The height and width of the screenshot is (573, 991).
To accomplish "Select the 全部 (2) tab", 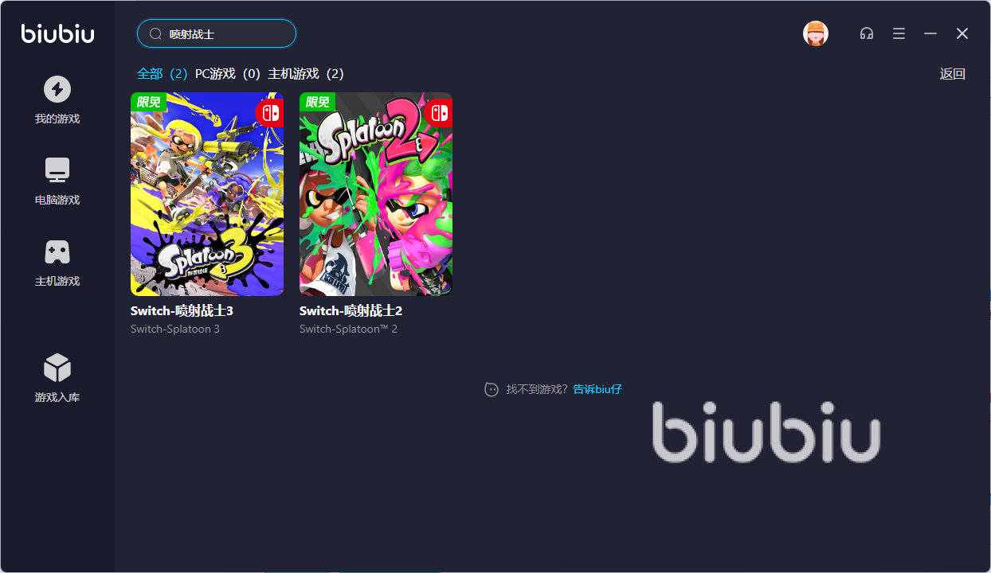I will 163,73.
